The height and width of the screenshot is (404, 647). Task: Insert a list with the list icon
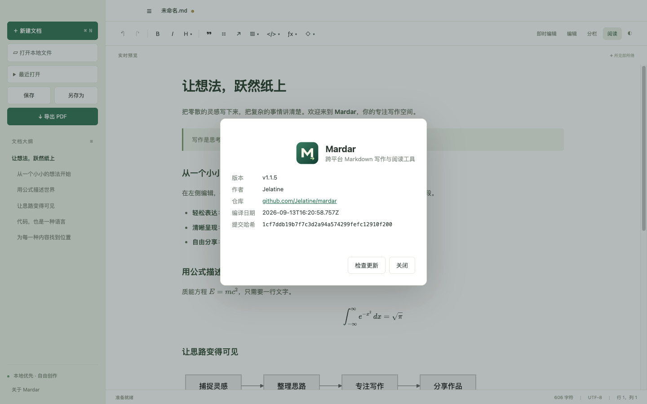224,34
